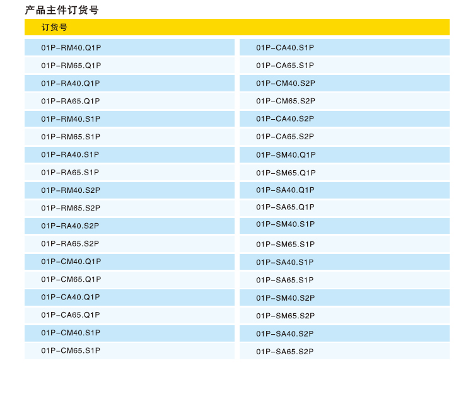461x404 pixels.
Task: Pick the 01P-CM40.Q1P order number
Action: pyautogui.click(x=71, y=262)
